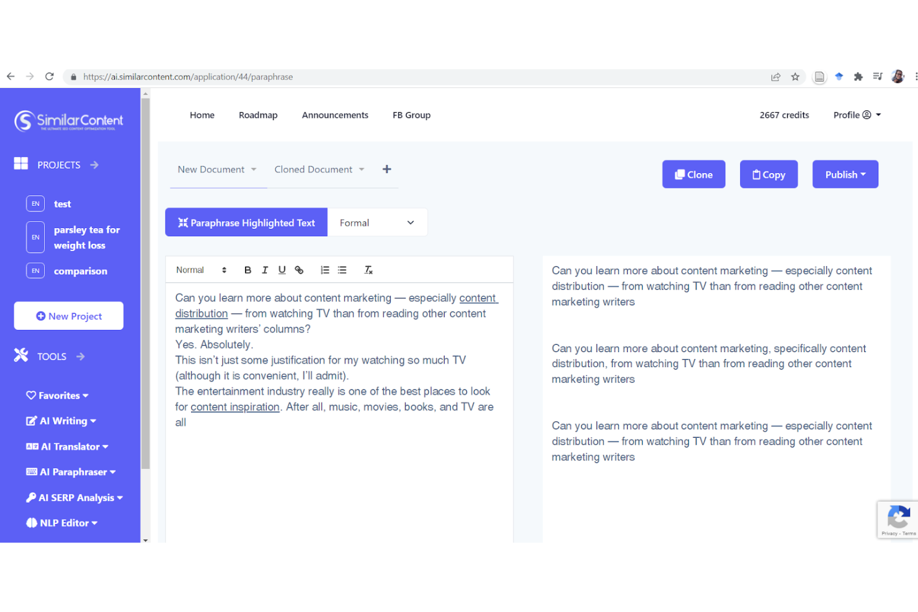This screenshot has height=612, width=918.
Task: Open the test project
Action: click(x=62, y=204)
